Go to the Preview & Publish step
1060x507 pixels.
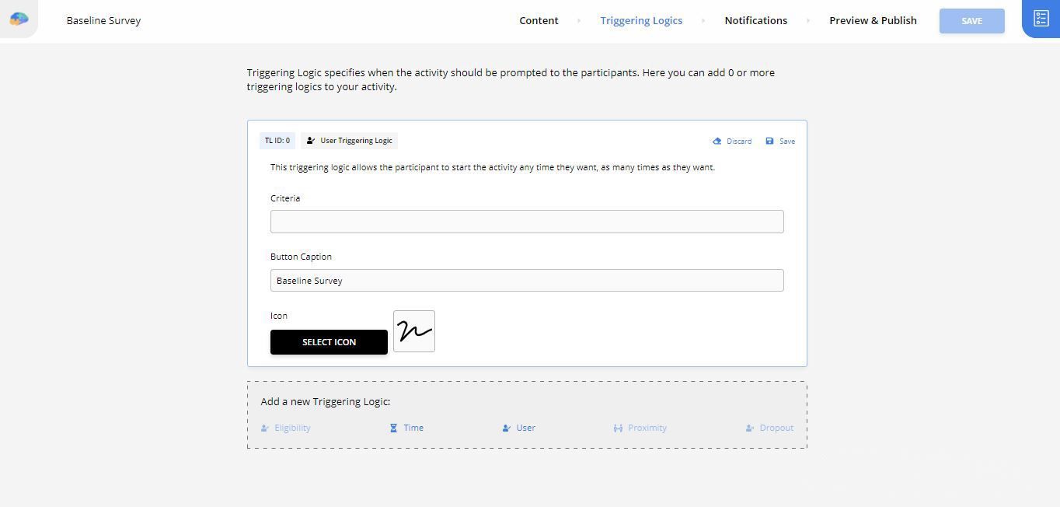[x=873, y=21]
